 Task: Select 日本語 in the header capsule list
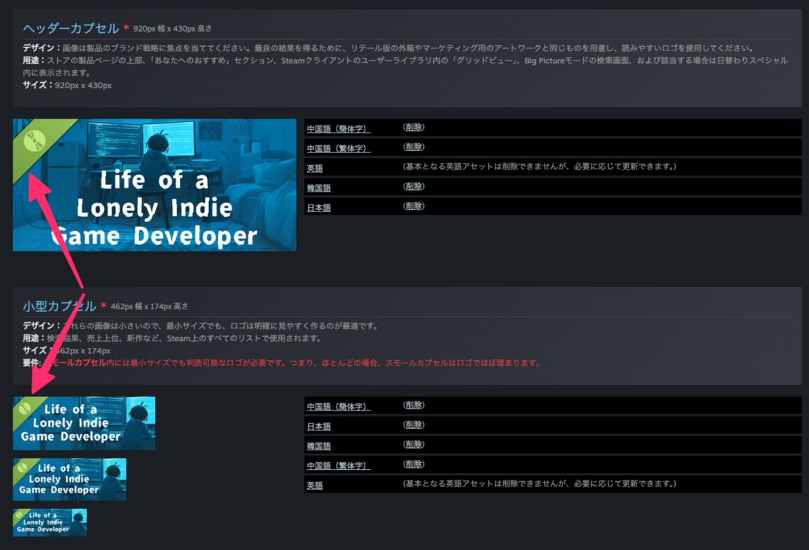(319, 208)
